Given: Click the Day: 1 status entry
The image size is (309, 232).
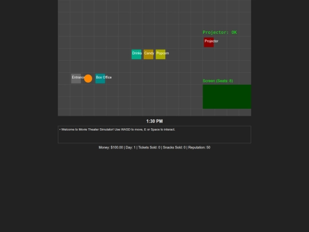Looking at the screenshot, I should (x=130, y=148).
